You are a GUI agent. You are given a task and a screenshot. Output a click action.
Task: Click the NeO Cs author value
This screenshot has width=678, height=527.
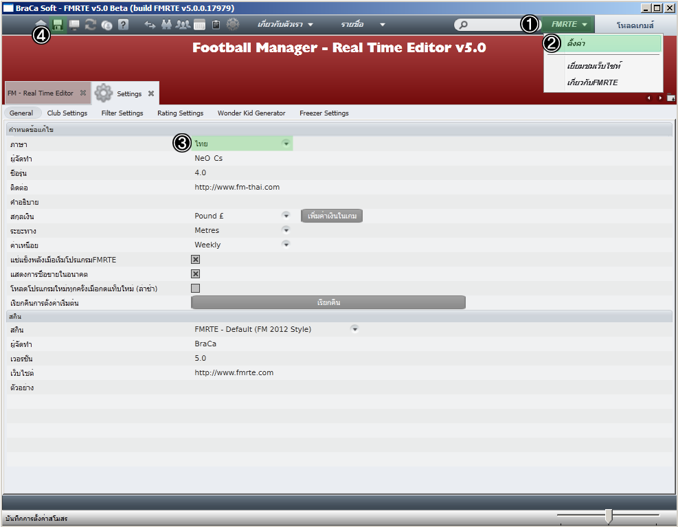tap(208, 158)
